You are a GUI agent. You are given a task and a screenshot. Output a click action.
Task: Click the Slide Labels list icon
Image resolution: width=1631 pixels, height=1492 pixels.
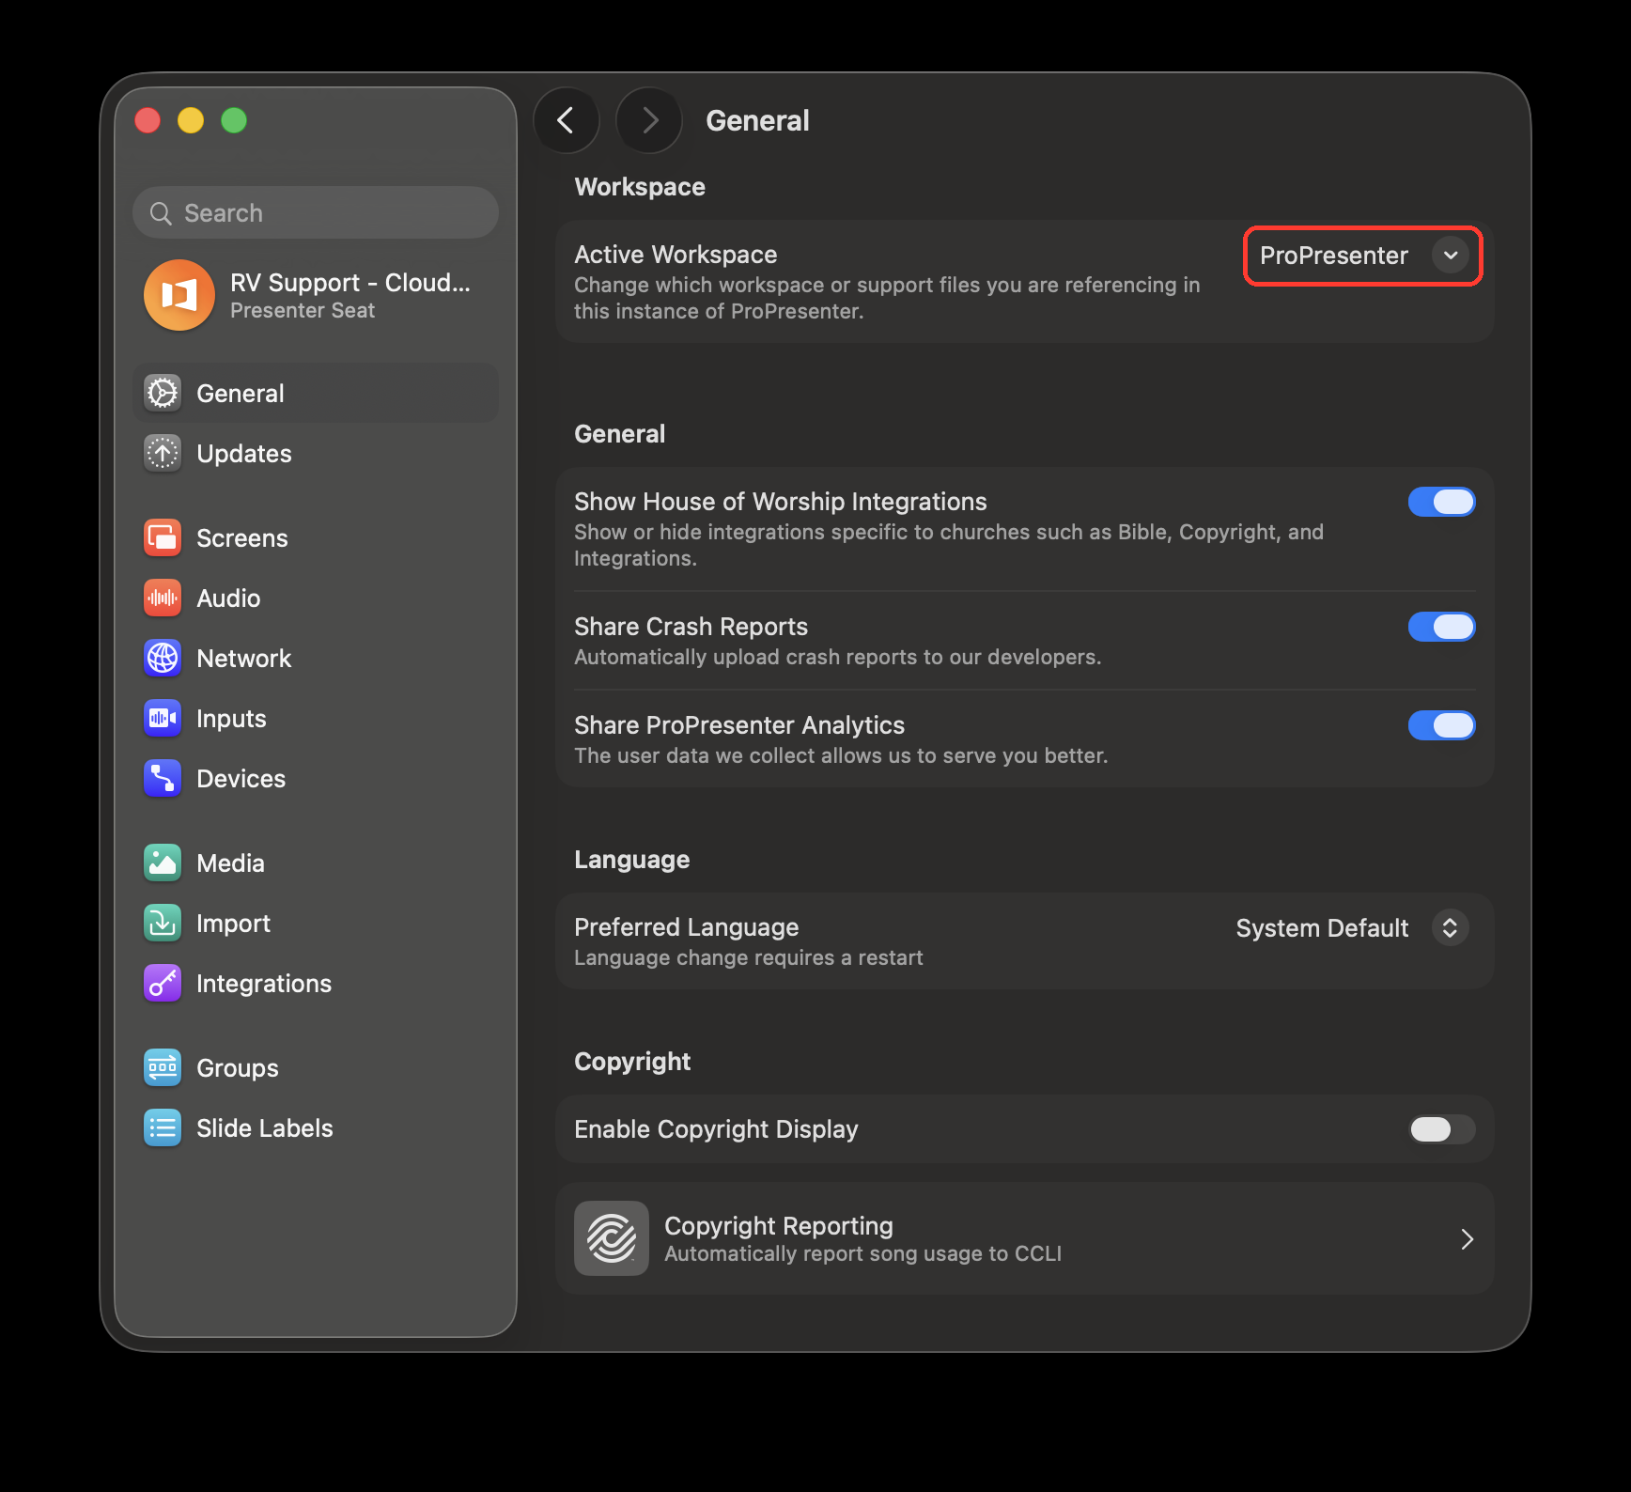[x=163, y=1127]
